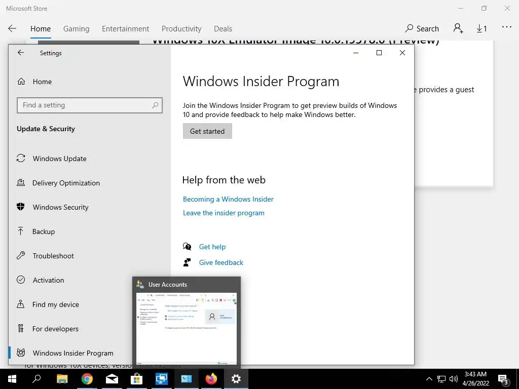Image resolution: width=519 pixels, height=389 pixels.
Task: Open Deals tab in Microsoft Store
Action: 223,29
